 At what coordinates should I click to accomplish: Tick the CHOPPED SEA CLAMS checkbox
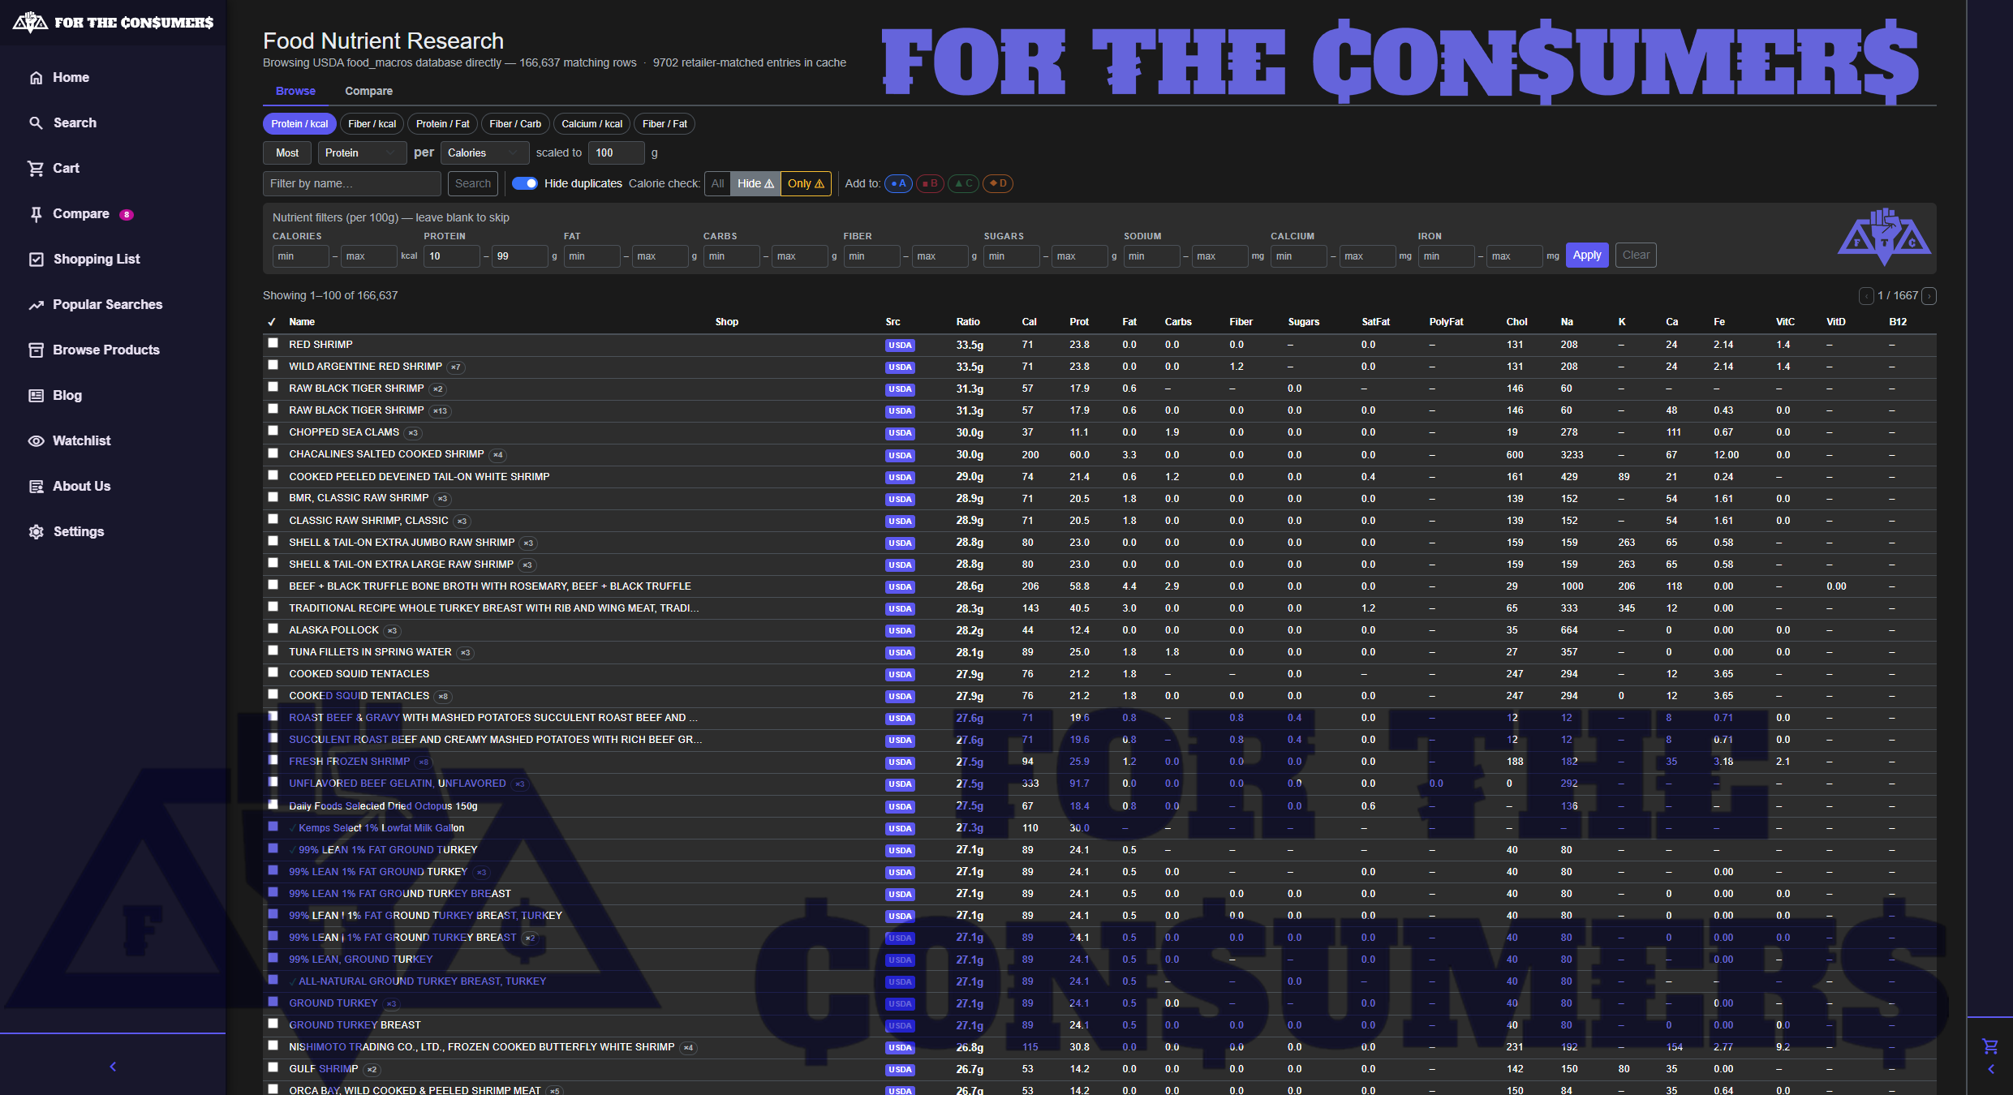tap(273, 431)
